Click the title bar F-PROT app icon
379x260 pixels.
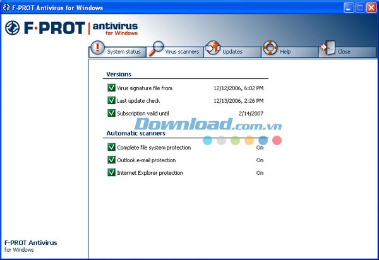(6, 8)
